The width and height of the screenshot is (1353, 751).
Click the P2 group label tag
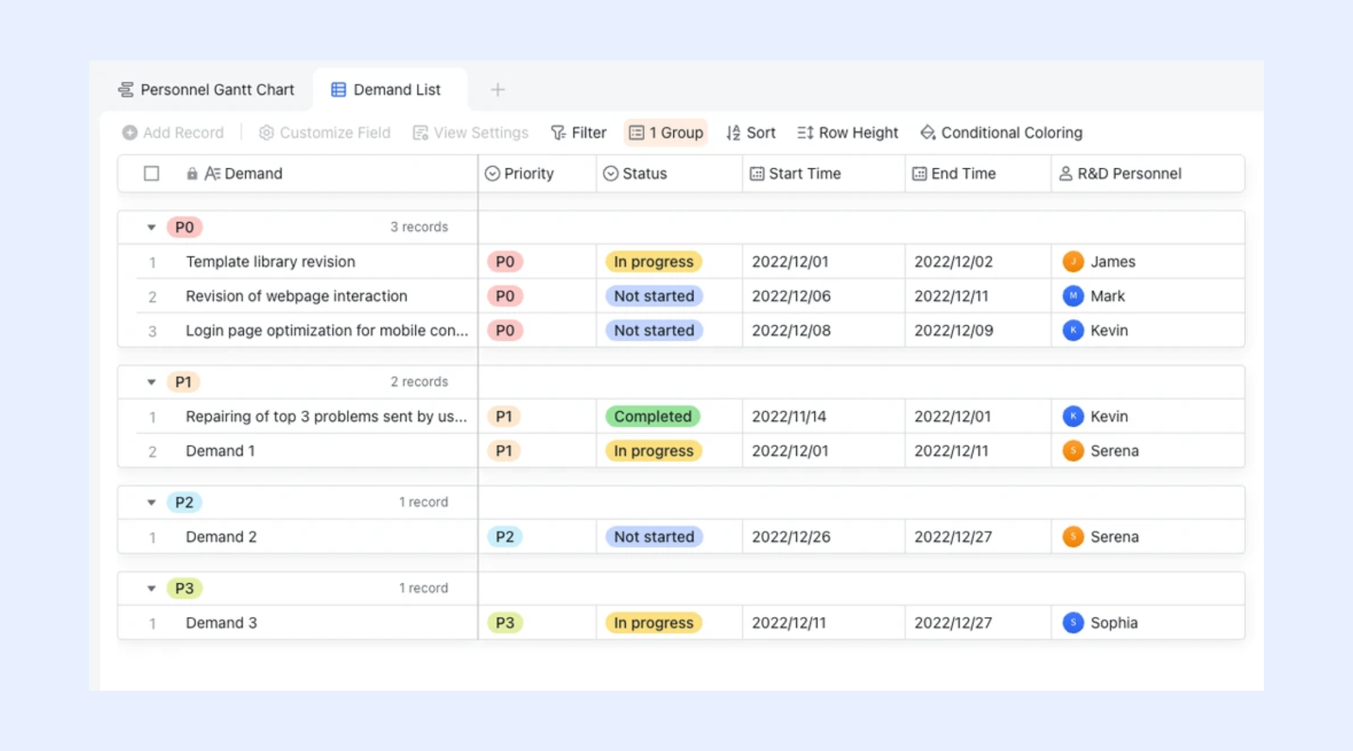coord(184,503)
